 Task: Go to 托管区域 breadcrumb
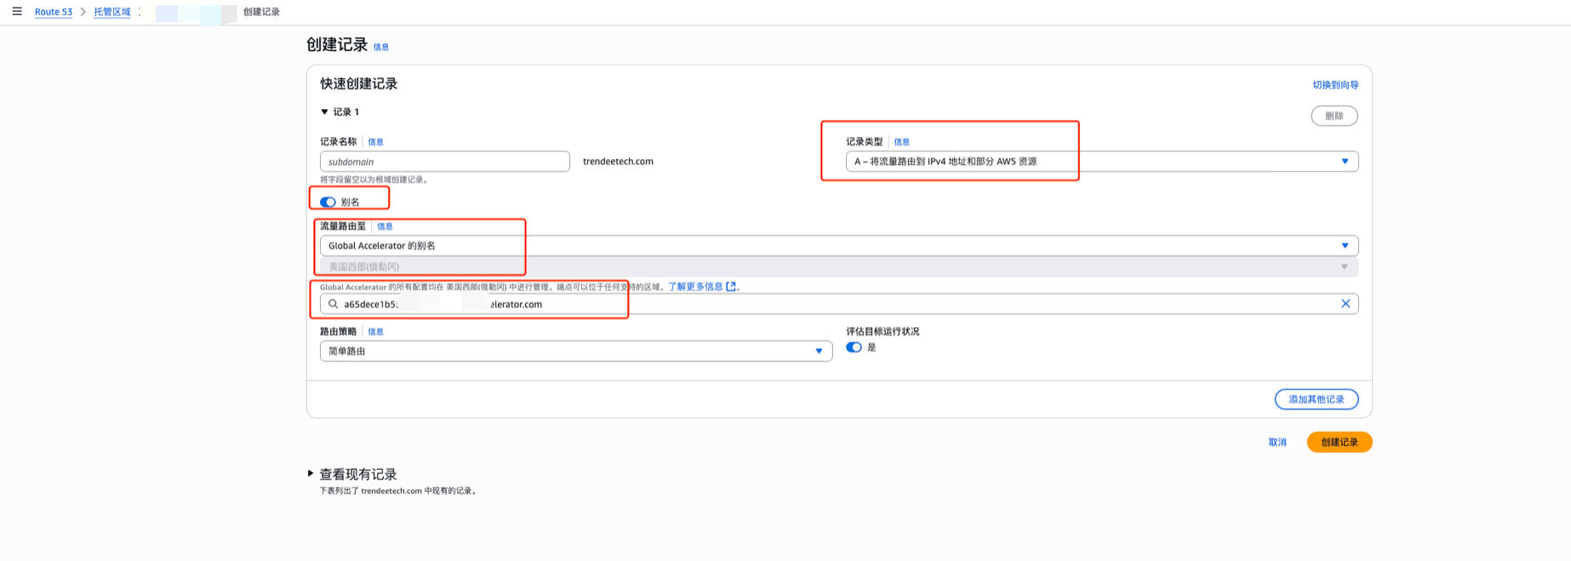(x=112, y=12)
